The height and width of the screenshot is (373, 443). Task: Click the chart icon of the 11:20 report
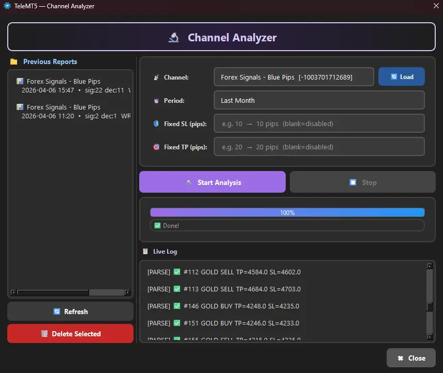coord(20,107)
